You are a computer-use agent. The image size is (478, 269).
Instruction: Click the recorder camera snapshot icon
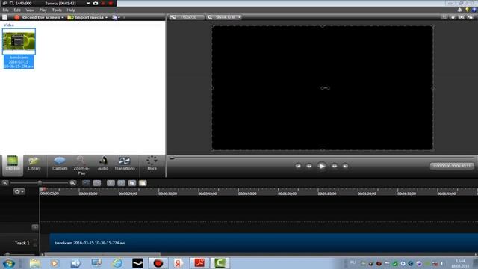(96, 3)
